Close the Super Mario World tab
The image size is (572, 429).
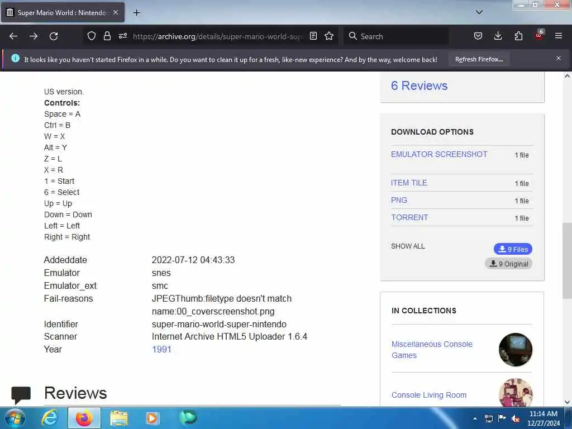click(115, 12)
